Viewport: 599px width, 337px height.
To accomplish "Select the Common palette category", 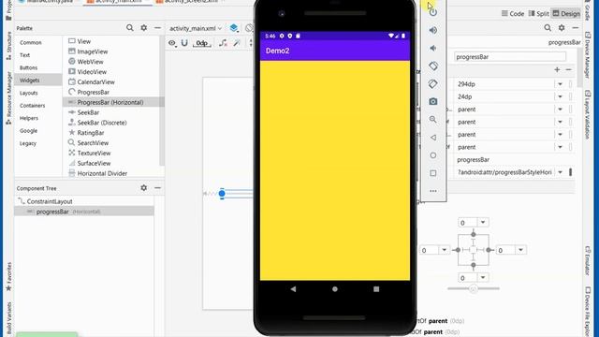I will [31, 42].
